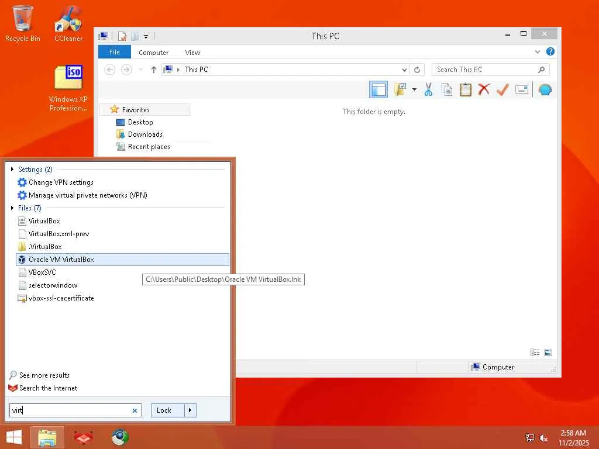Open the recent locations dropdown arrow
599x449 pixels.
(140, 70)
